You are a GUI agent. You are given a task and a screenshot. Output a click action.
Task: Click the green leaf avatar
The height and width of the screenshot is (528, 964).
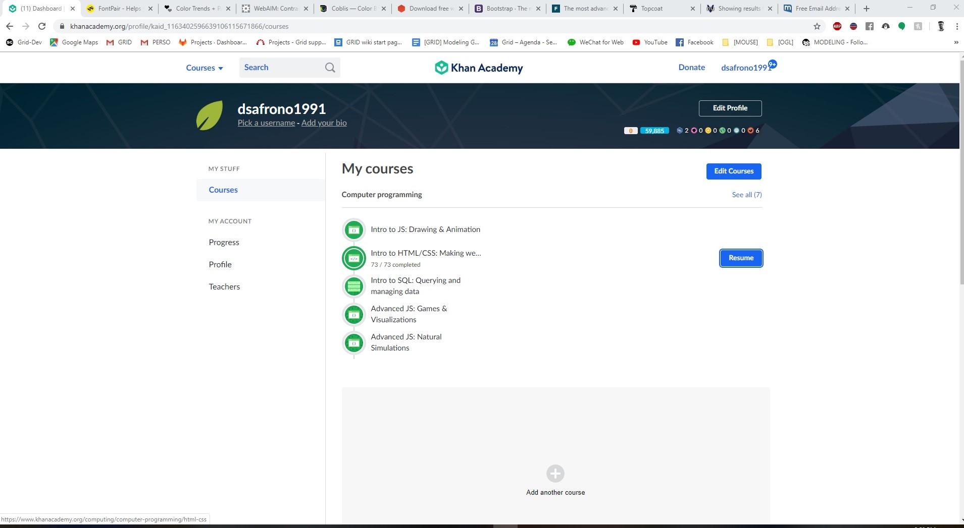[210, 115]
